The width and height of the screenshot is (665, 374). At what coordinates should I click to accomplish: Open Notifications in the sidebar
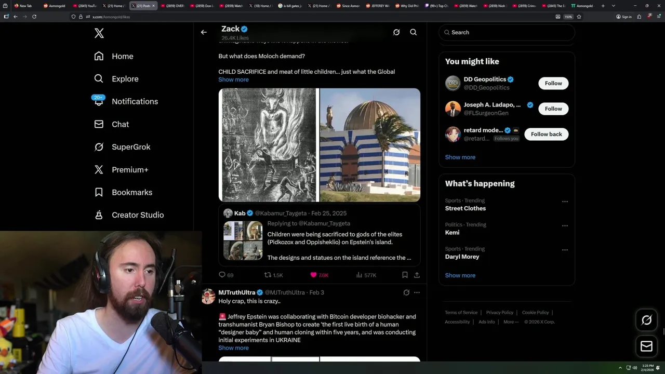[x=126, y=101]
